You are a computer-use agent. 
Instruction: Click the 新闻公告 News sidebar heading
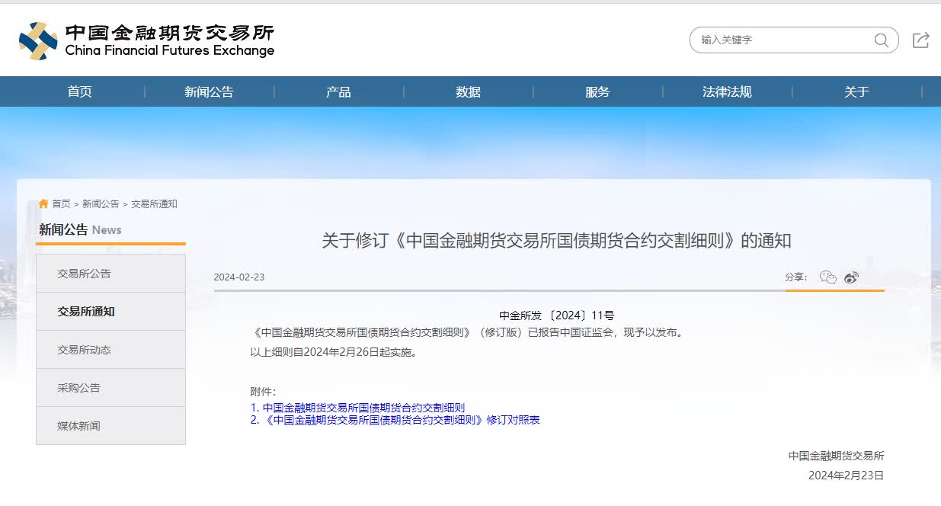click(x=80, y=229)
